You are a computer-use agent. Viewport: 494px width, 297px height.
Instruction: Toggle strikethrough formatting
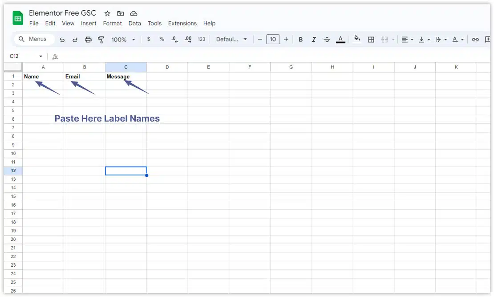coord(327,40)
